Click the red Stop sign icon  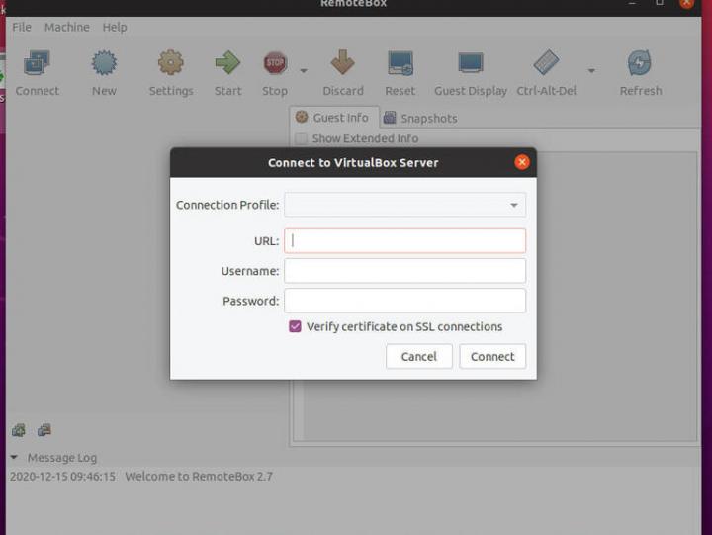pos(274,65)
